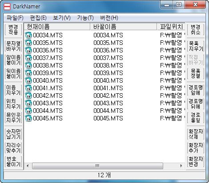
Task: Click the horizontal scrollbar thumb
Action: [x=97, y=166]
